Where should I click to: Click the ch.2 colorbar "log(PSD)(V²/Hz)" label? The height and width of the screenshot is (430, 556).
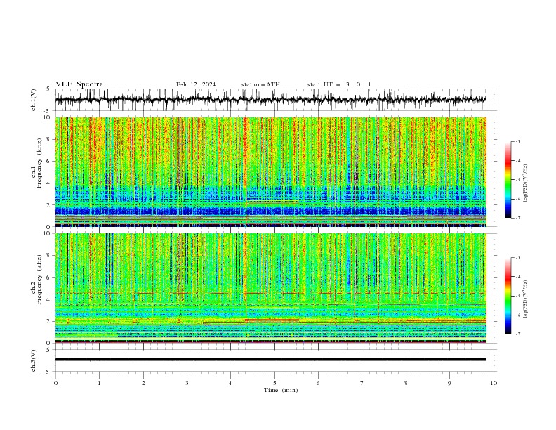[x=525, y=299]
